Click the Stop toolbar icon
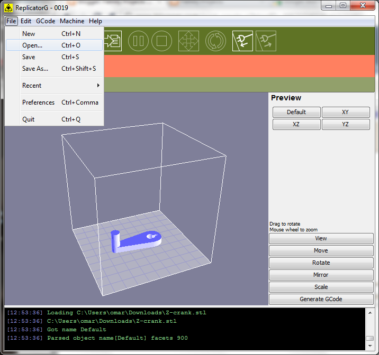 (161, 41)
